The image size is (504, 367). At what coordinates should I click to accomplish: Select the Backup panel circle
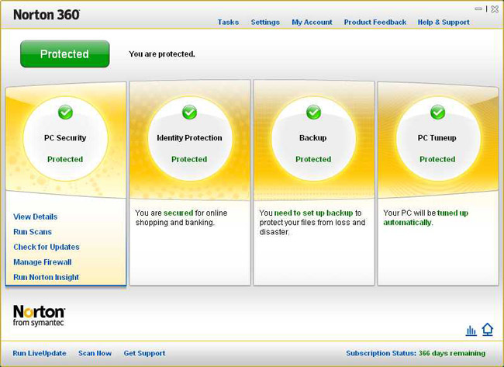click(x=313, y=139)
